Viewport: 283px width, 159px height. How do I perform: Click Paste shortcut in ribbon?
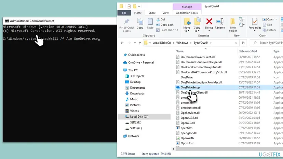[167, 30]
